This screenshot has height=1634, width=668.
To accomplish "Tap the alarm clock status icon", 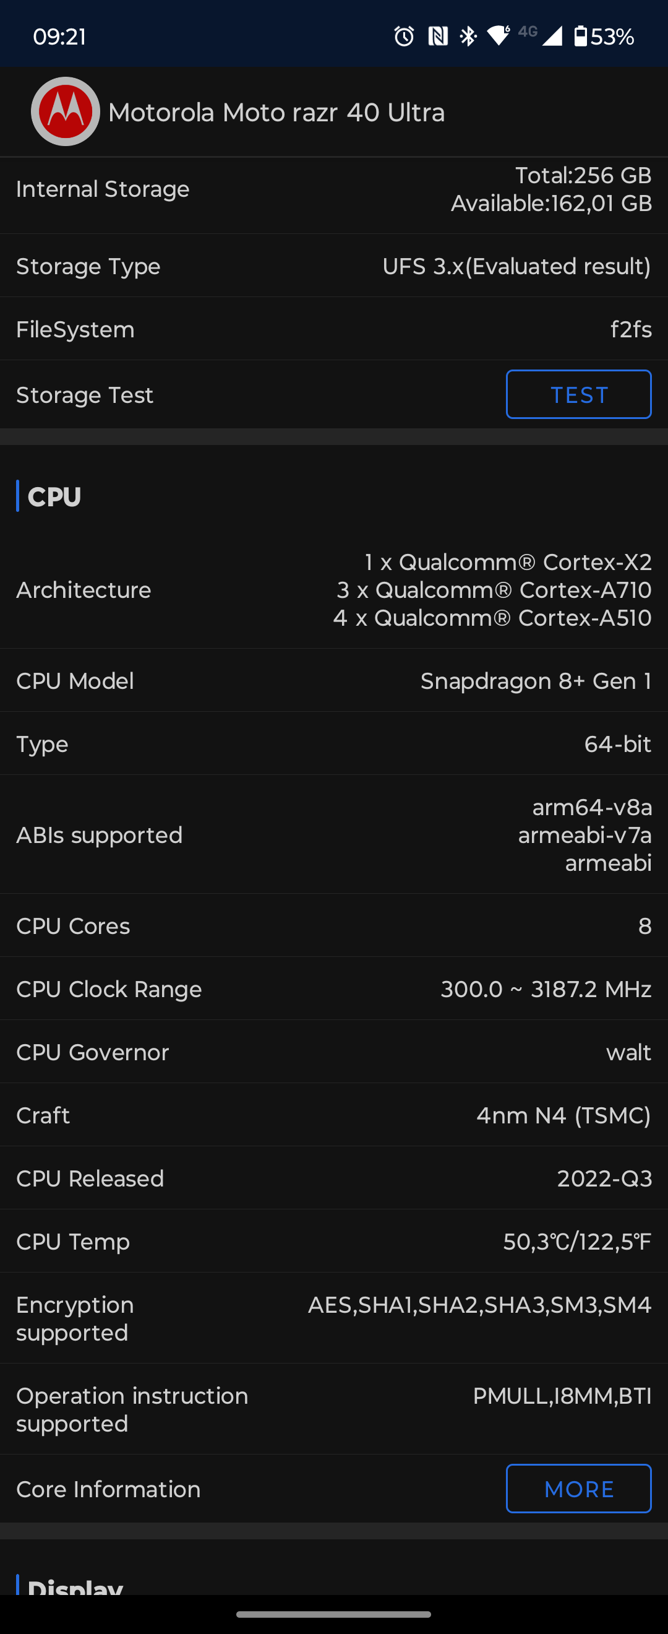I will click(x=404, y=36).
